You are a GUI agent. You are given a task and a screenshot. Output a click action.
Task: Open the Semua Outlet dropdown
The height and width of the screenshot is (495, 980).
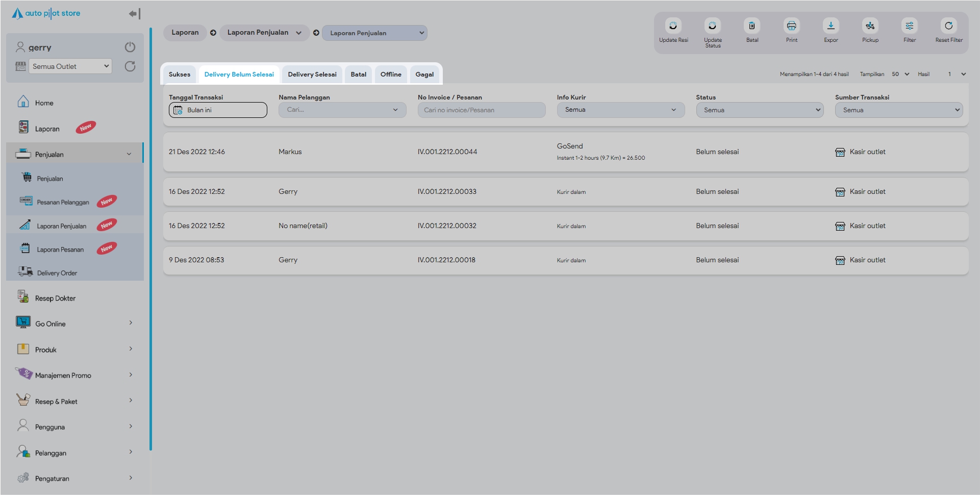pos(70,66)
